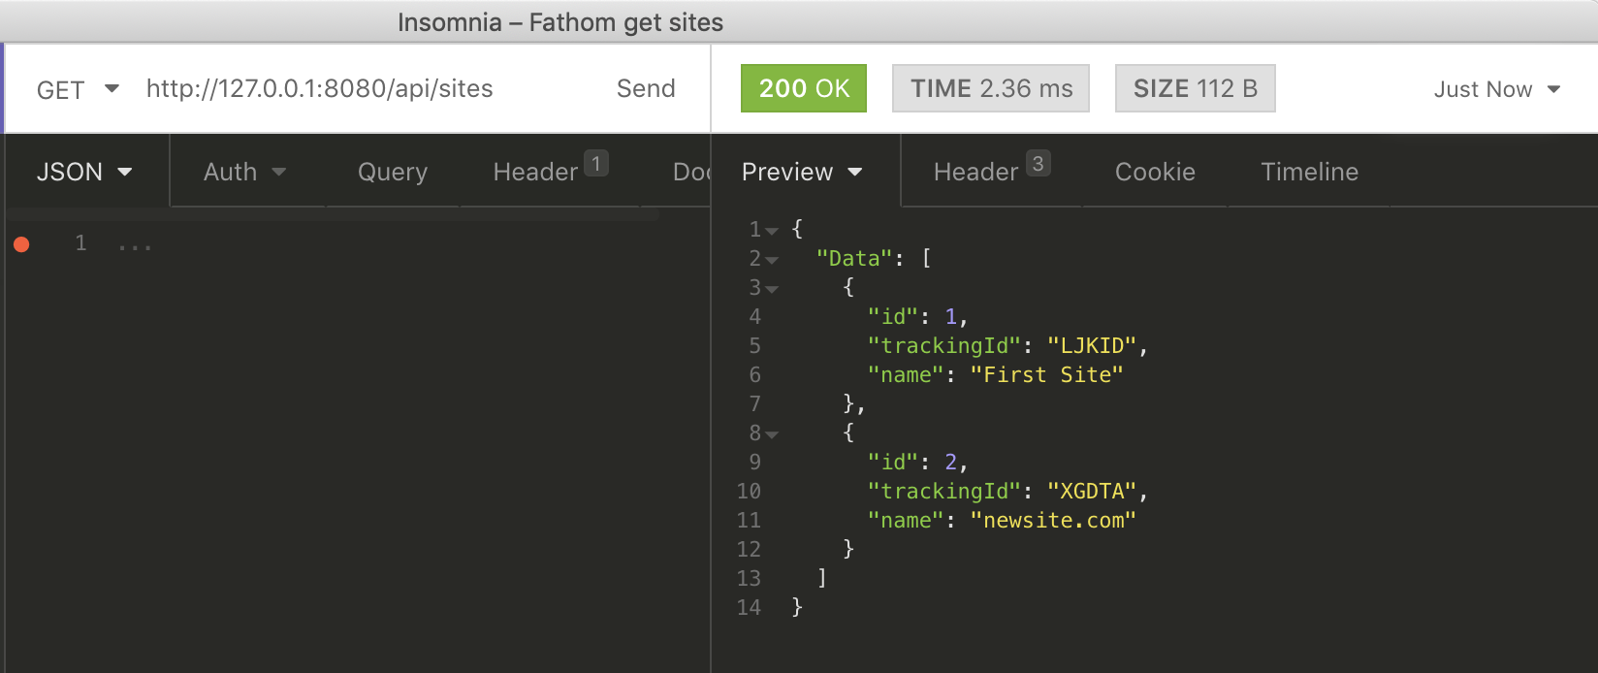Click the window title Insomnia – Fathom get sites

click(560, 22)
